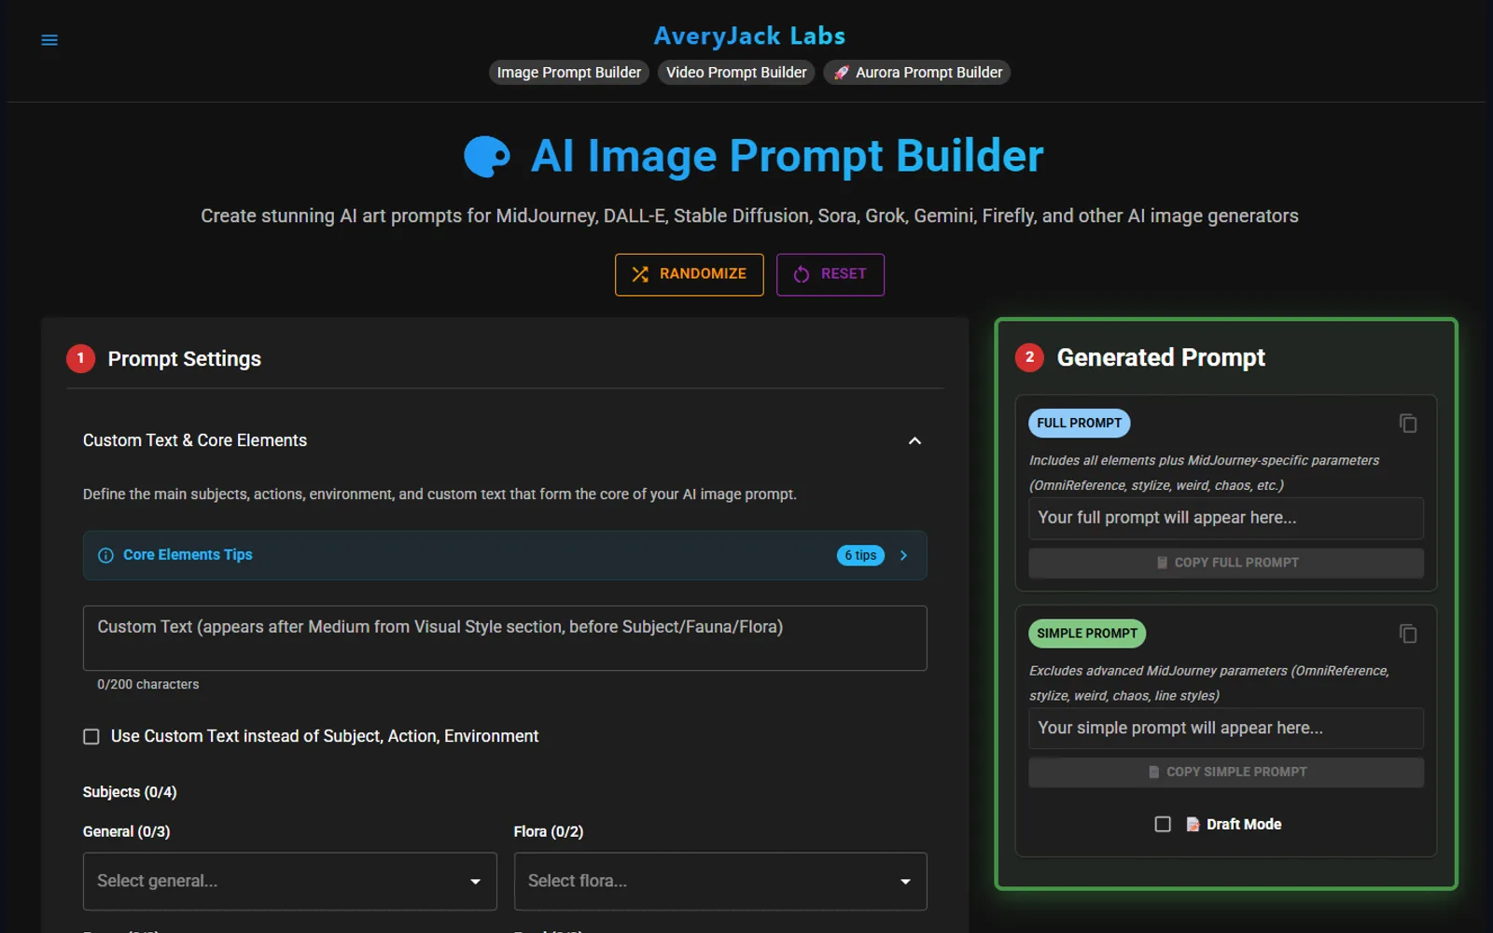Screen dimensions: 1493x933
Task: Click the palette icon beside AI Image Prompt Builder
Action: [487, 157]
